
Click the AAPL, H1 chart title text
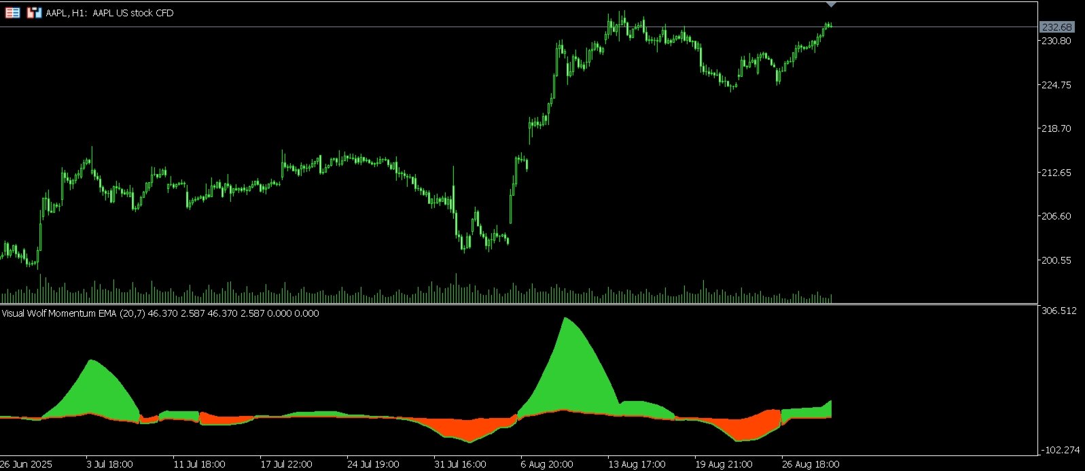110,13
